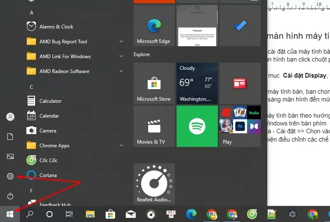Open the blue checkmark To Do tile

point(240,26)
